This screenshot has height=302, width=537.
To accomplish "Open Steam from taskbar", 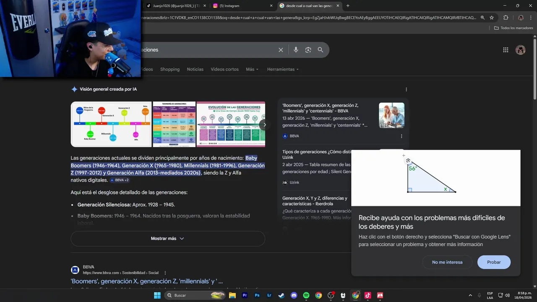I will (282, 295).
